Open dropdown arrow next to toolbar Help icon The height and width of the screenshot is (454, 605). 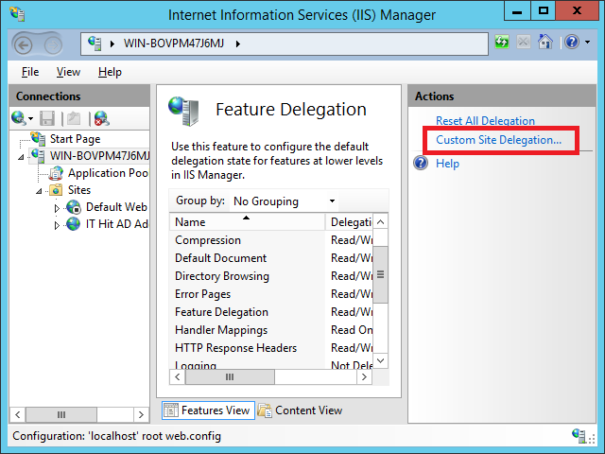[x=587, y=42]
